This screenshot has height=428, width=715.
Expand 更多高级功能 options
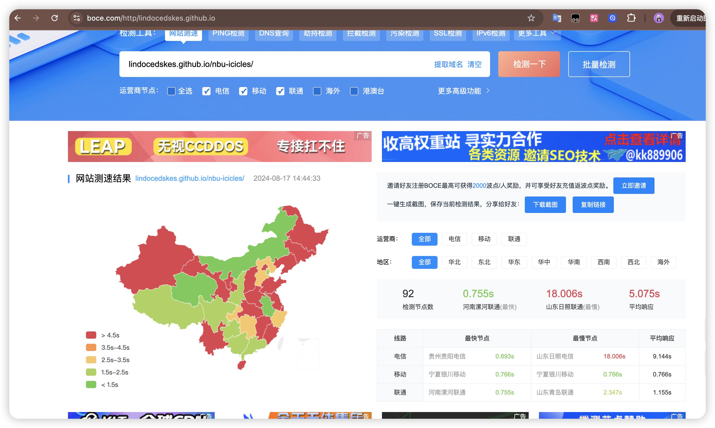coord(463,91)
